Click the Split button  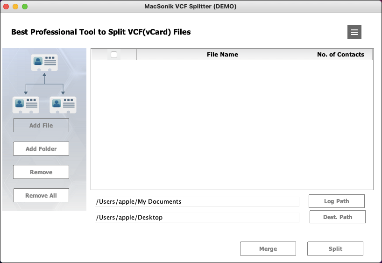335,249
